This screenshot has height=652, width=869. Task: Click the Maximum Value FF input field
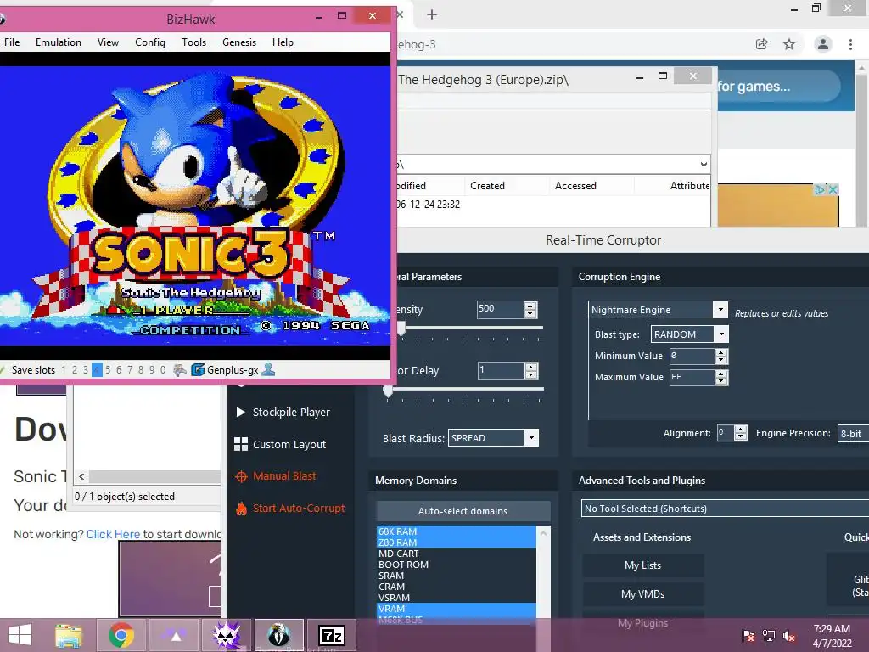(x=692, y=378)
